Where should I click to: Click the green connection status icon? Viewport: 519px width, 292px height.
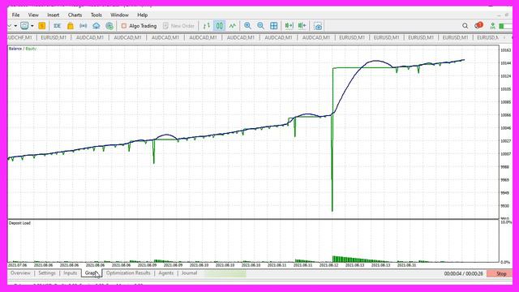tap(492, 26)
